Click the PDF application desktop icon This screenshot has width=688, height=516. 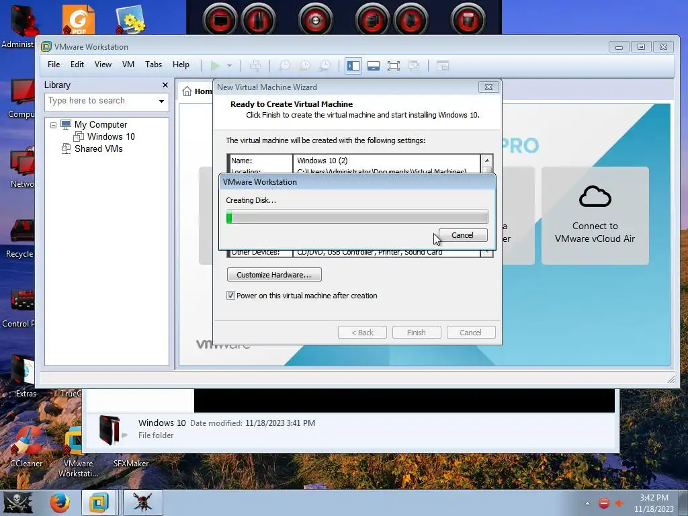(x=78, y=19)
